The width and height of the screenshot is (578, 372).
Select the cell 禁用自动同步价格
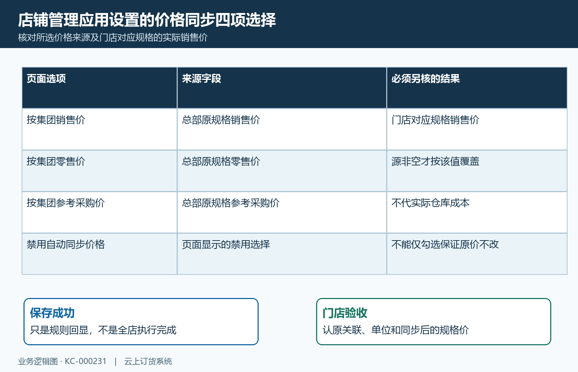point(99,254)
